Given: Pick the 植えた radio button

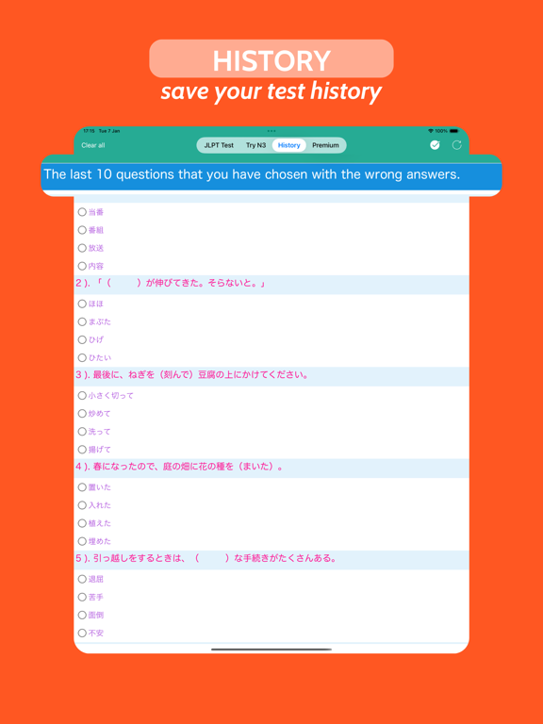Looking at the screenshot, I should (x=82, y=523).
